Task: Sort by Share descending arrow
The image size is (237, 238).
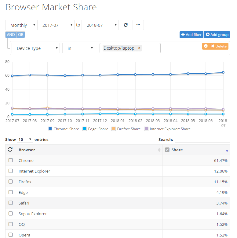Action: click(227, 151)
